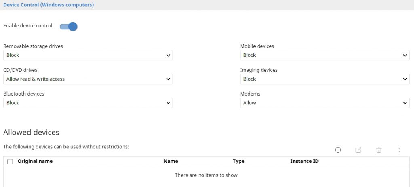Open the CD/DVD drives dropdown
Screen dimensions: 414x187
click(88, 79)
